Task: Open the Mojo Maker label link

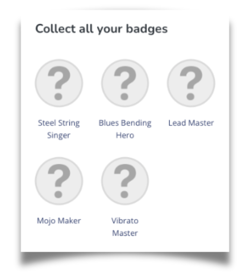Action: point(59,221)
